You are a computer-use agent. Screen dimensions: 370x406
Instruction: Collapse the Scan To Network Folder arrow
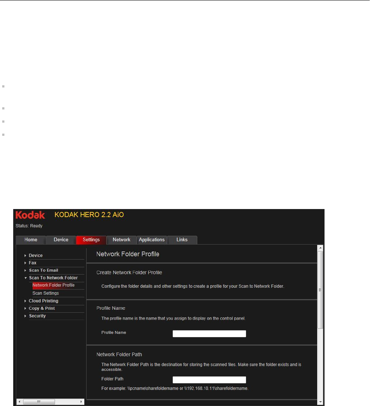point(25,278)
